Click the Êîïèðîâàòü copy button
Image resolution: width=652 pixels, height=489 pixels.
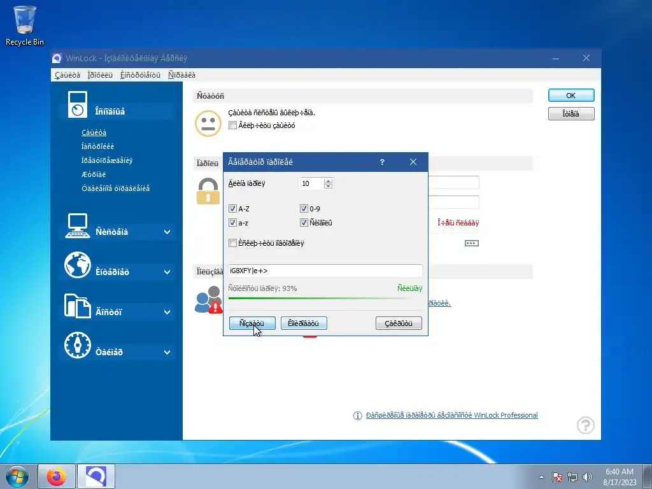coord(304,323)
